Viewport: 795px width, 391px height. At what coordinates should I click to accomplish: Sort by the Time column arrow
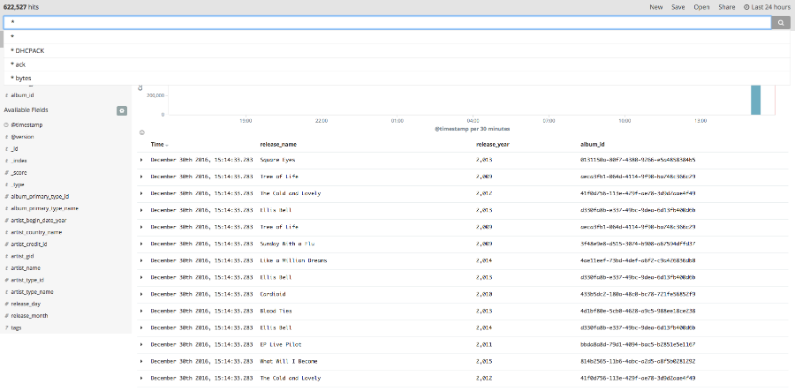(x=167, y=145)
